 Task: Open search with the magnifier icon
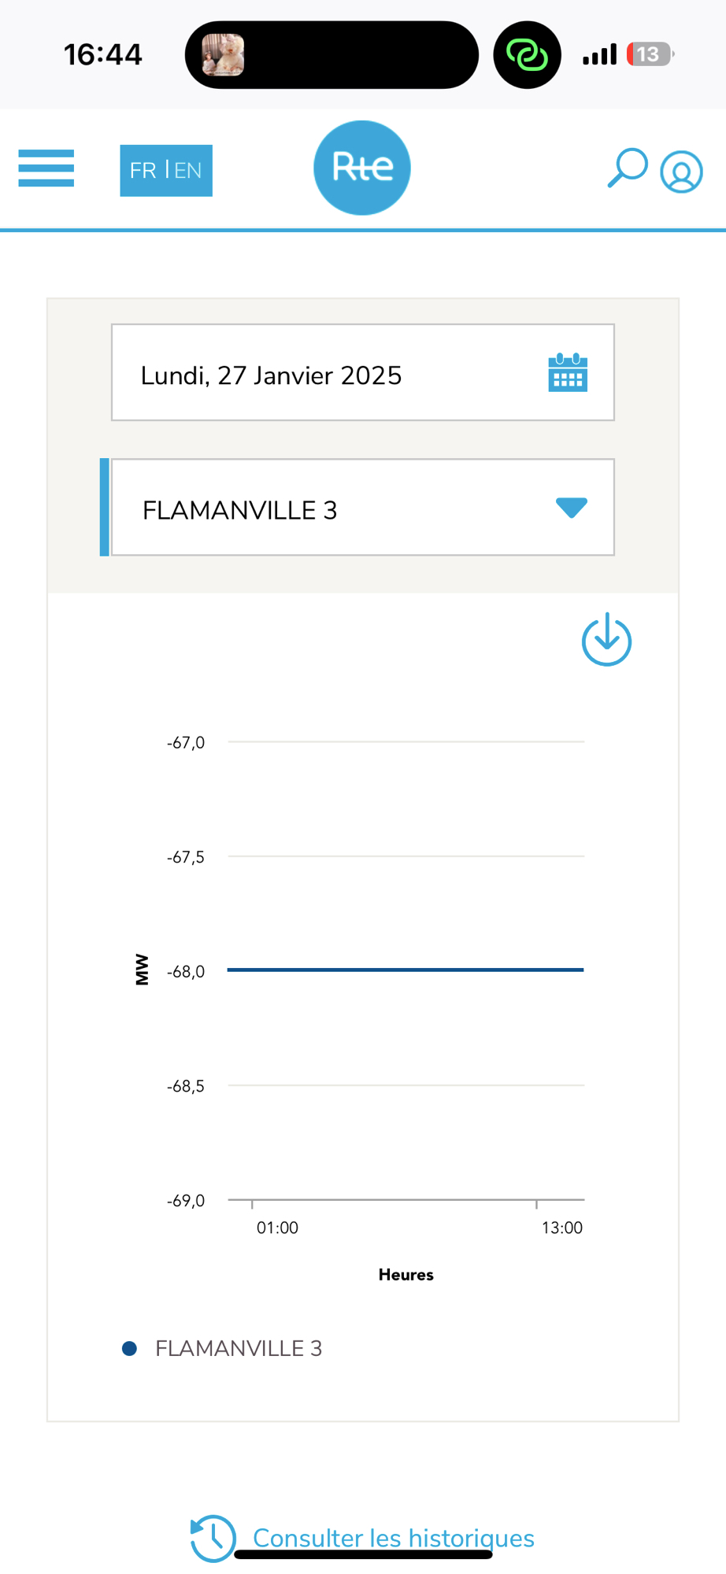627,168
